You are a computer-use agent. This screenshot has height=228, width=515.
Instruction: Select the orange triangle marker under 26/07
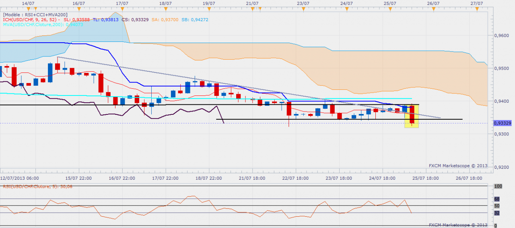click(433, 8)
